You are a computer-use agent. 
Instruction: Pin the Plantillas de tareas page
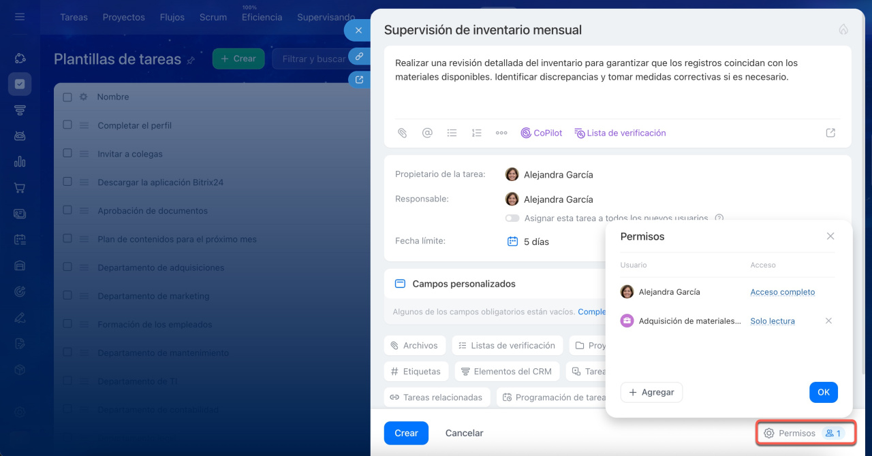click(191, 60)
